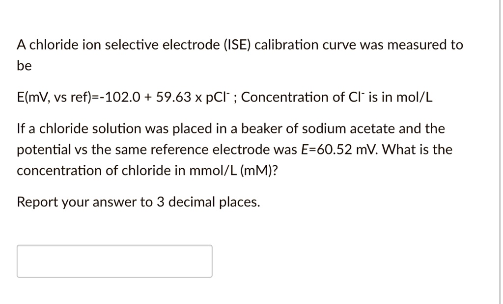
Task: Click the word 'be' ending the first sentence
Action: pos(24,65)
